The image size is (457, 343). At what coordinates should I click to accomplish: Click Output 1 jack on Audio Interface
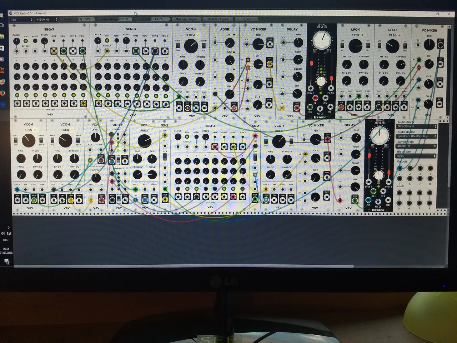[400, 168]
